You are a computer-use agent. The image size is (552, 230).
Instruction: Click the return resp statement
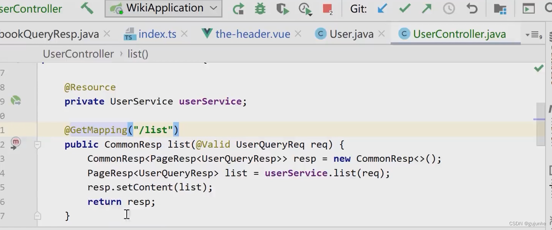[x=121, y=202]
